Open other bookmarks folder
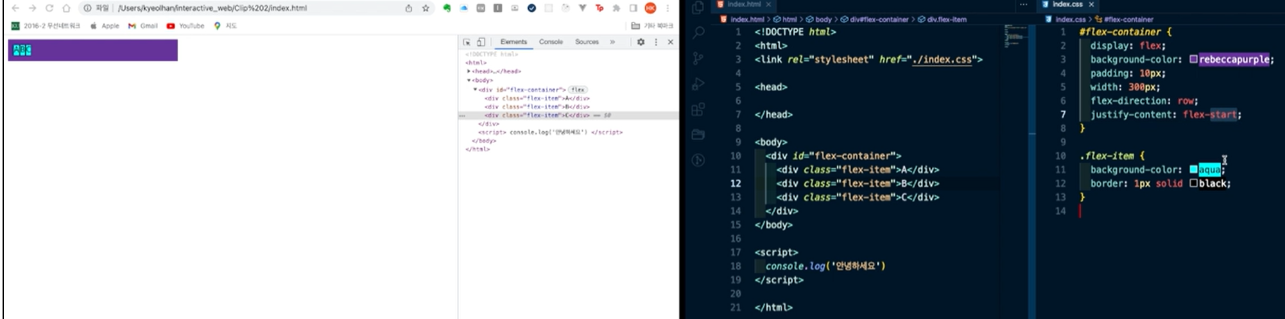The image size is (1285, 319). [x=652, y=26]
